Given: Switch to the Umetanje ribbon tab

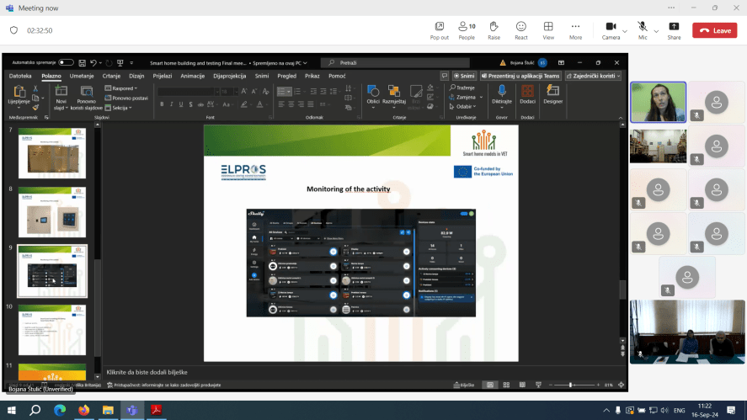Looking at the screenshot, I should [x=82, y=76].
